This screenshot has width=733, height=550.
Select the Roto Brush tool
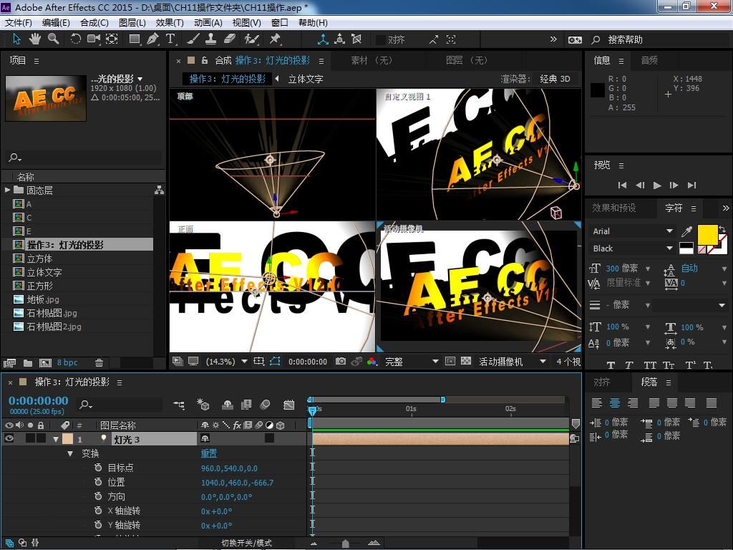coord(251,39)
